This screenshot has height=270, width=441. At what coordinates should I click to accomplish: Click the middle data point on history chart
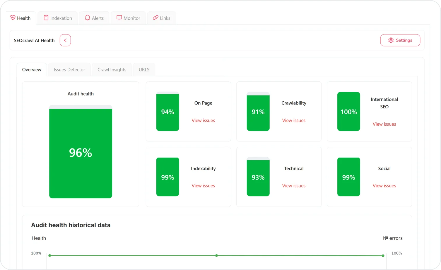[216, 256]
